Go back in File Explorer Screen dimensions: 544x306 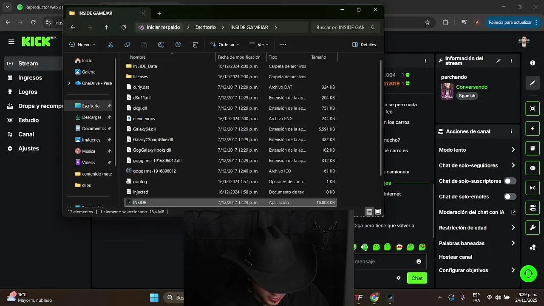click(73, 27)
